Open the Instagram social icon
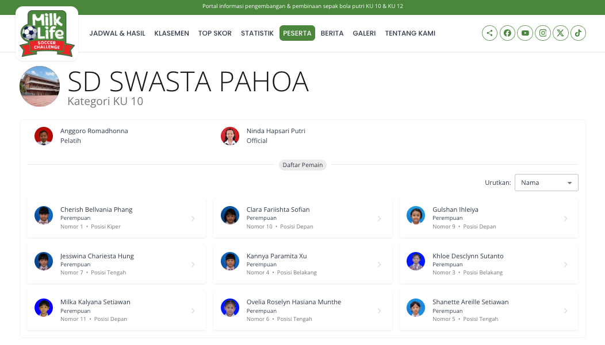Viewport: 605px width, 345px height. pyautogui.click(x=543, y=33)
